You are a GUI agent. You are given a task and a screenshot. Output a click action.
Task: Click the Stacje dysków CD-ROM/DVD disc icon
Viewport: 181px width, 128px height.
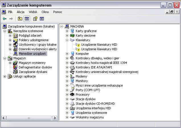[x=72, y=104]
